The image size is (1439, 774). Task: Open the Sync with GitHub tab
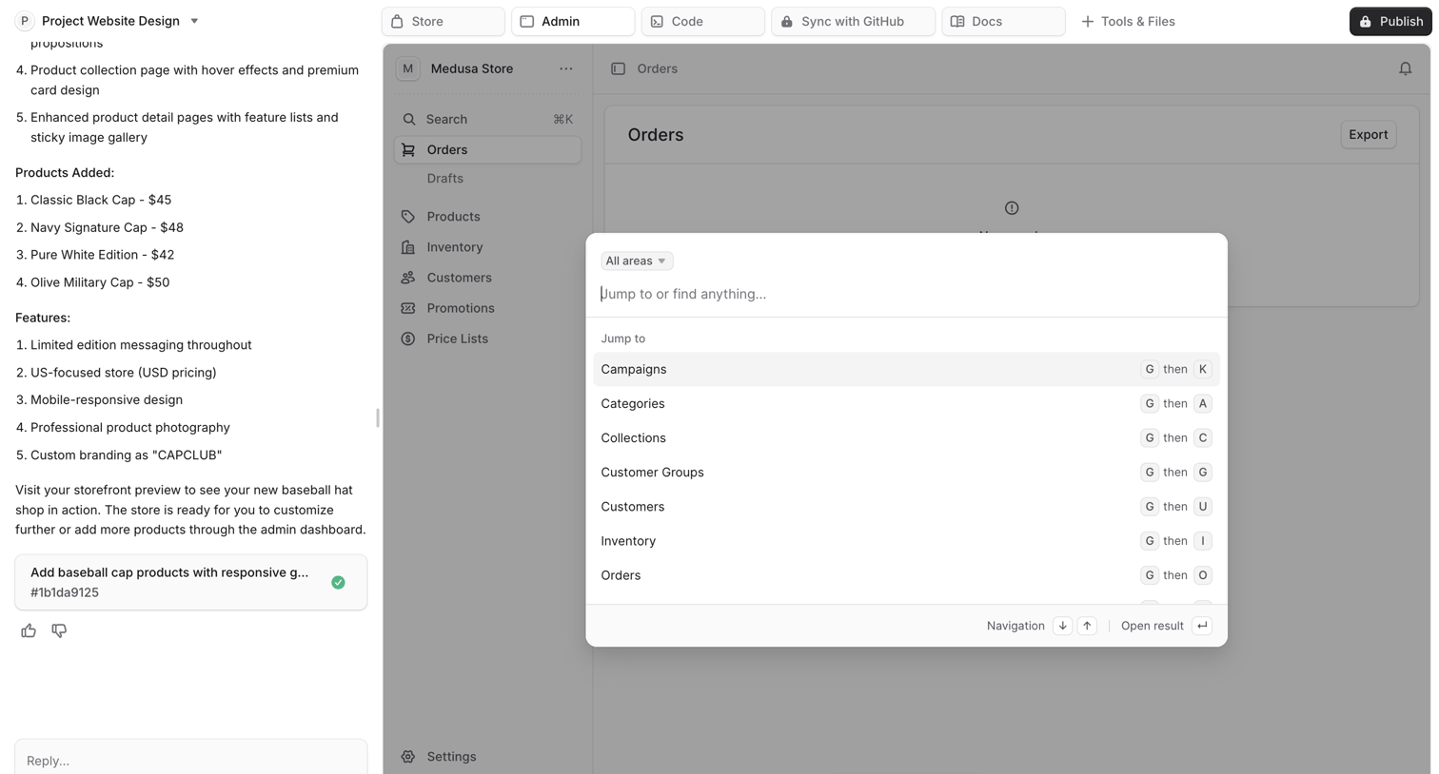(854, 21)
